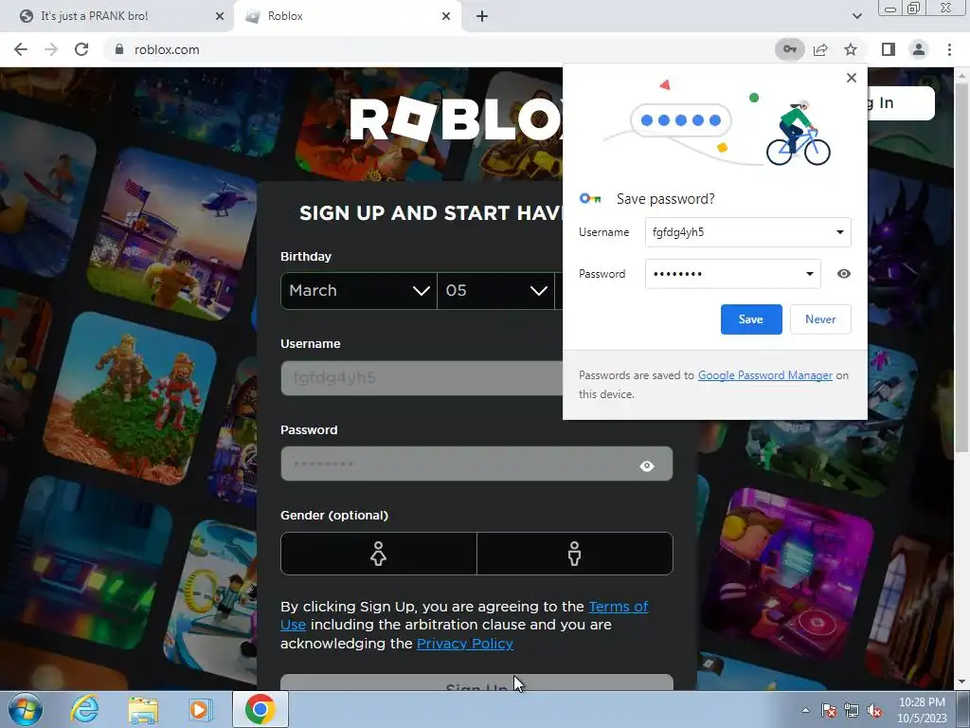Close the Save password popup
This screenshot has width=970, height=728.
(x=852, y=78)
